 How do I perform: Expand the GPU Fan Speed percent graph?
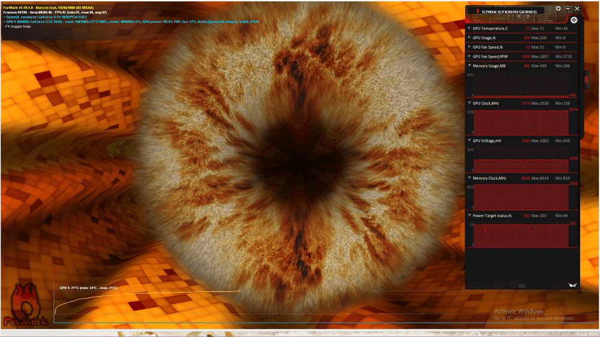469,47
